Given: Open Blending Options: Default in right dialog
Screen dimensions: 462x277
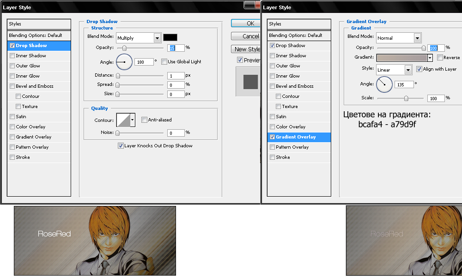Looking at the screenshot, I should pyautogui.click(x=299, y=36).
